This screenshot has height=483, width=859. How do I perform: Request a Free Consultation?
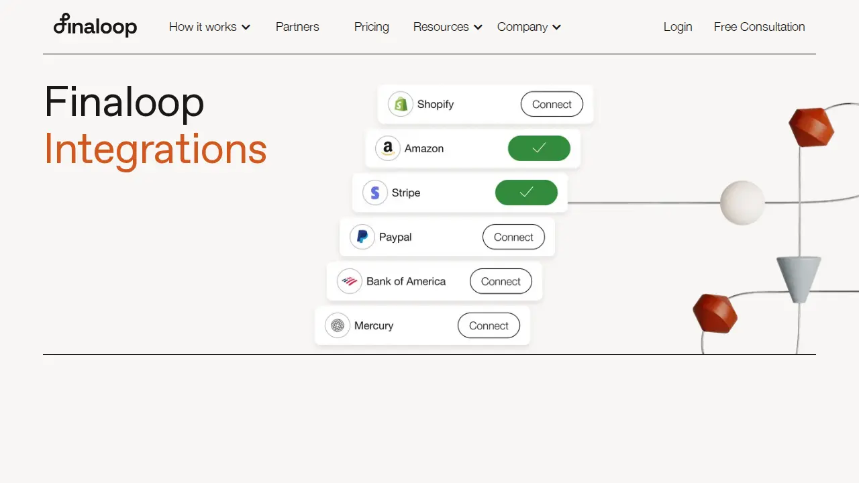tap(760, 27)
